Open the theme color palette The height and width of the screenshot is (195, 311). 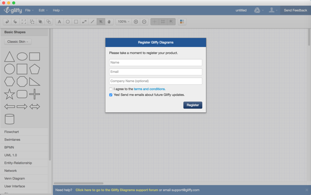pyautogui.click(x=182, y=22)
